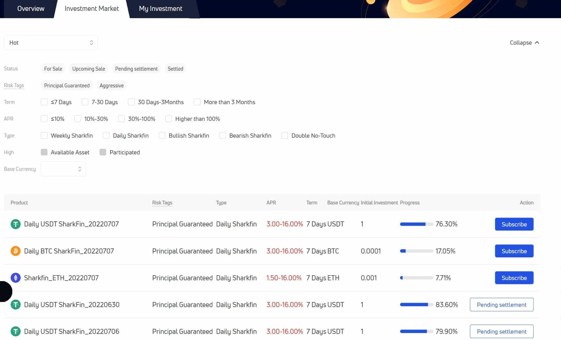561x340 pixels.
Task: Expand the Base Currency dropdown
Action: point(63,169)
